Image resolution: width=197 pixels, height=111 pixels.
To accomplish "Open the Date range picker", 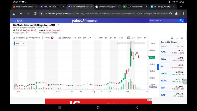I will [x=65, y=38].
